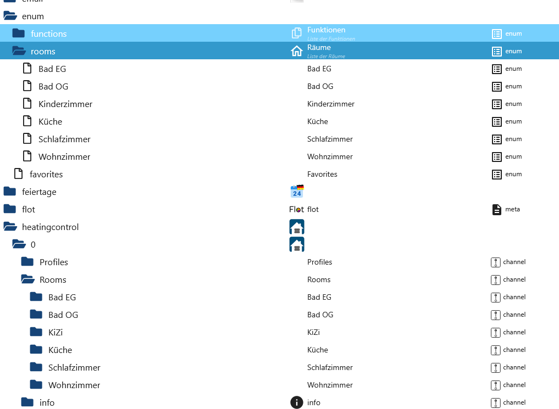
Task: Click 'Liste der Räume' description text
Action: point(326,56)
